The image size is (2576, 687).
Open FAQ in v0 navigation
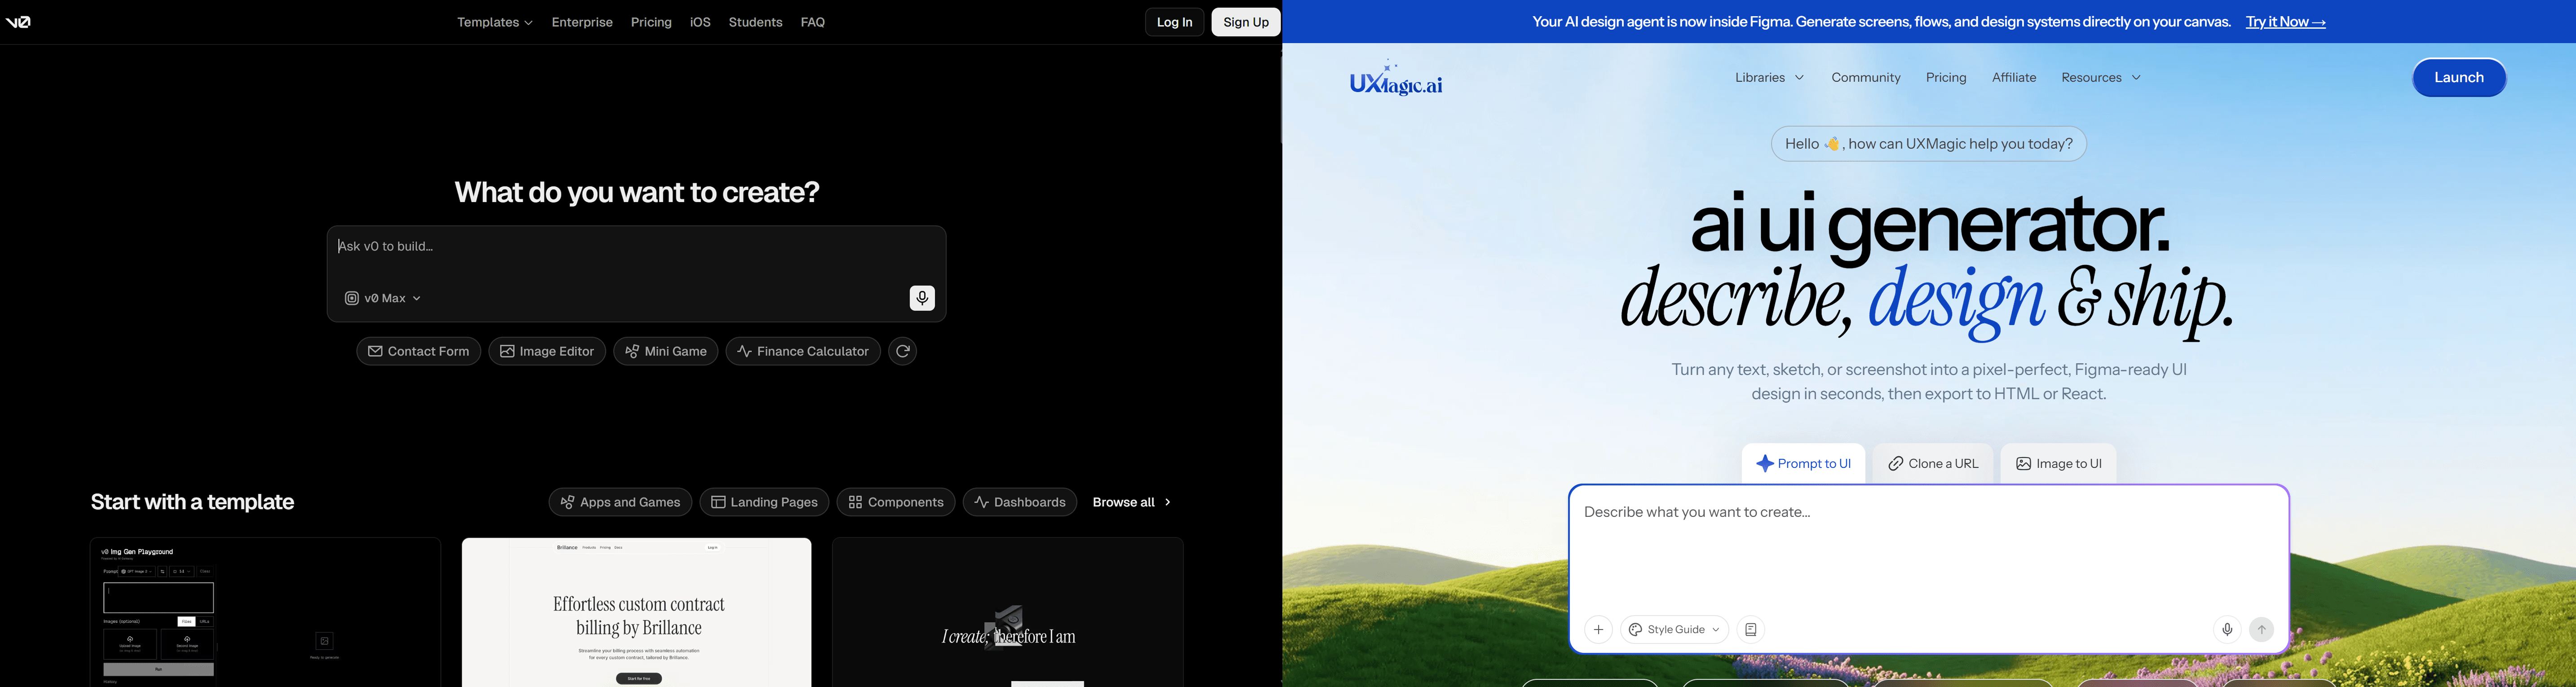(x=813, y=22)
